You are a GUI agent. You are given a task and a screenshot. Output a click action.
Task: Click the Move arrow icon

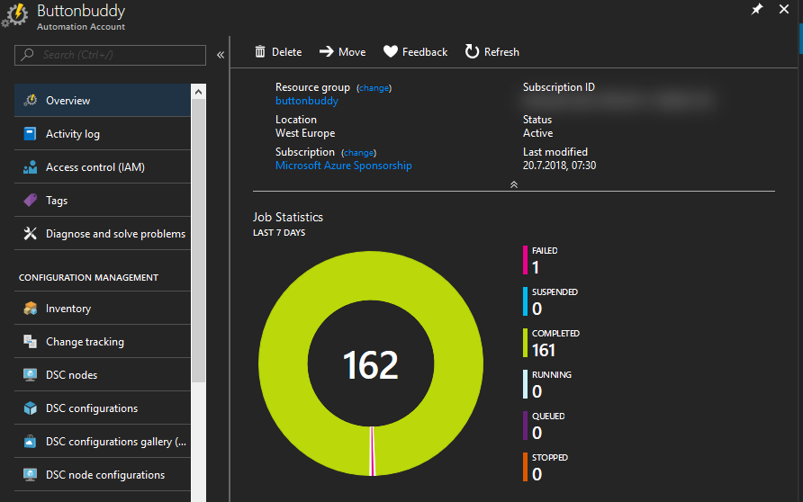pos(326,51)
